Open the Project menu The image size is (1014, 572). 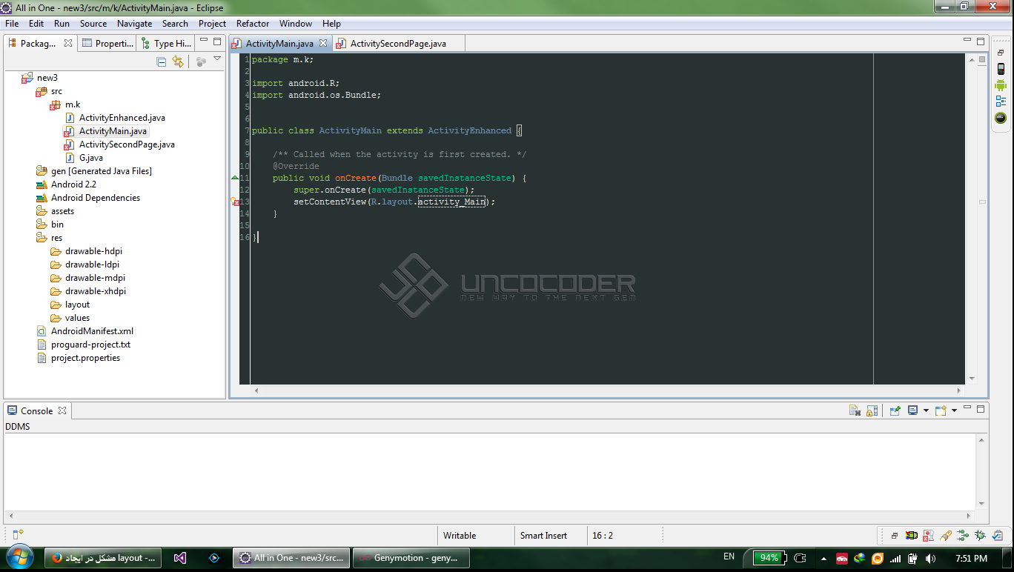tap(212, 24)
